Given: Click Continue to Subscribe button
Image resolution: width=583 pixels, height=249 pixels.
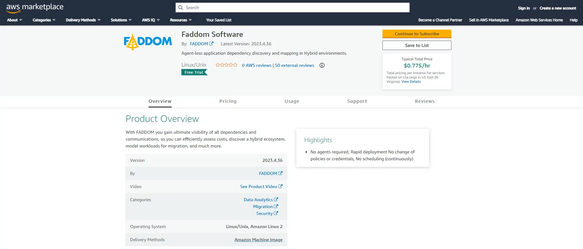Looking at the screenshot, I should tap(417, 34).
